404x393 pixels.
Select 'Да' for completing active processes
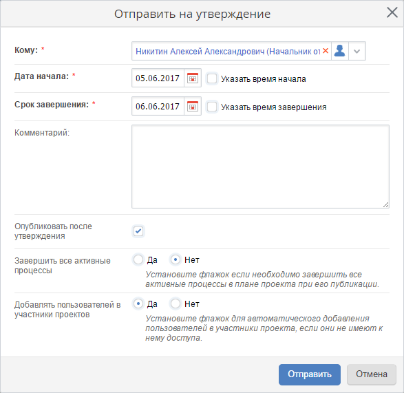[138, 259]
